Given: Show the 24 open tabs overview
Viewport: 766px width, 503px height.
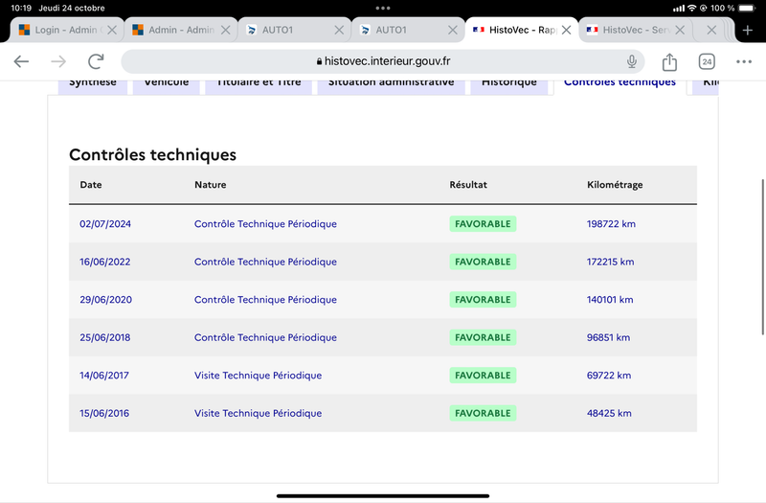Looking at the screenshot, I should click(x=707, y=61).
